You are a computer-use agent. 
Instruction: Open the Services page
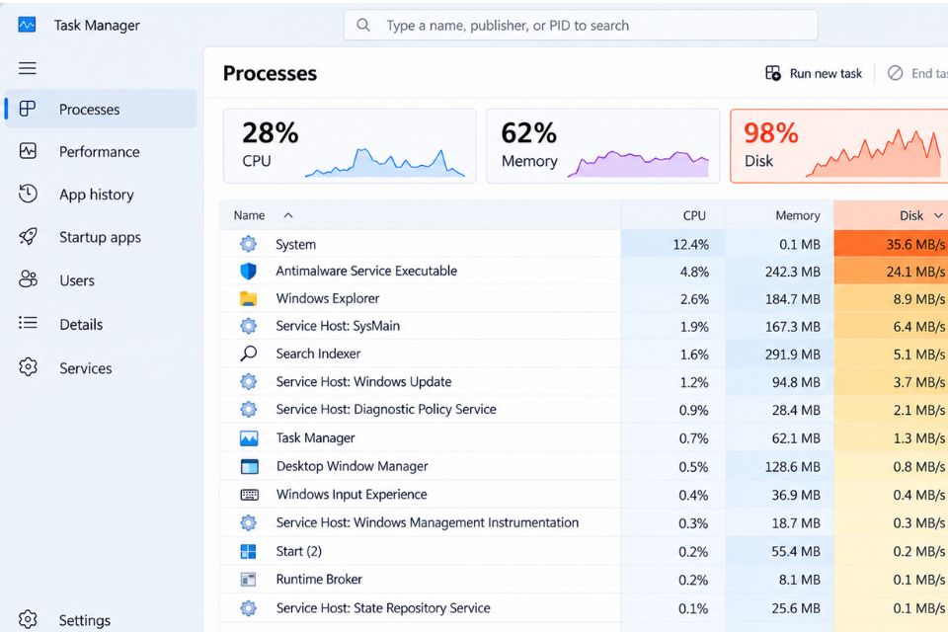(101, 367)
